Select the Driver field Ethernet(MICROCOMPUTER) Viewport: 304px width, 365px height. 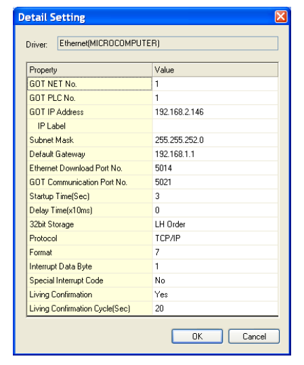[168, 43]
